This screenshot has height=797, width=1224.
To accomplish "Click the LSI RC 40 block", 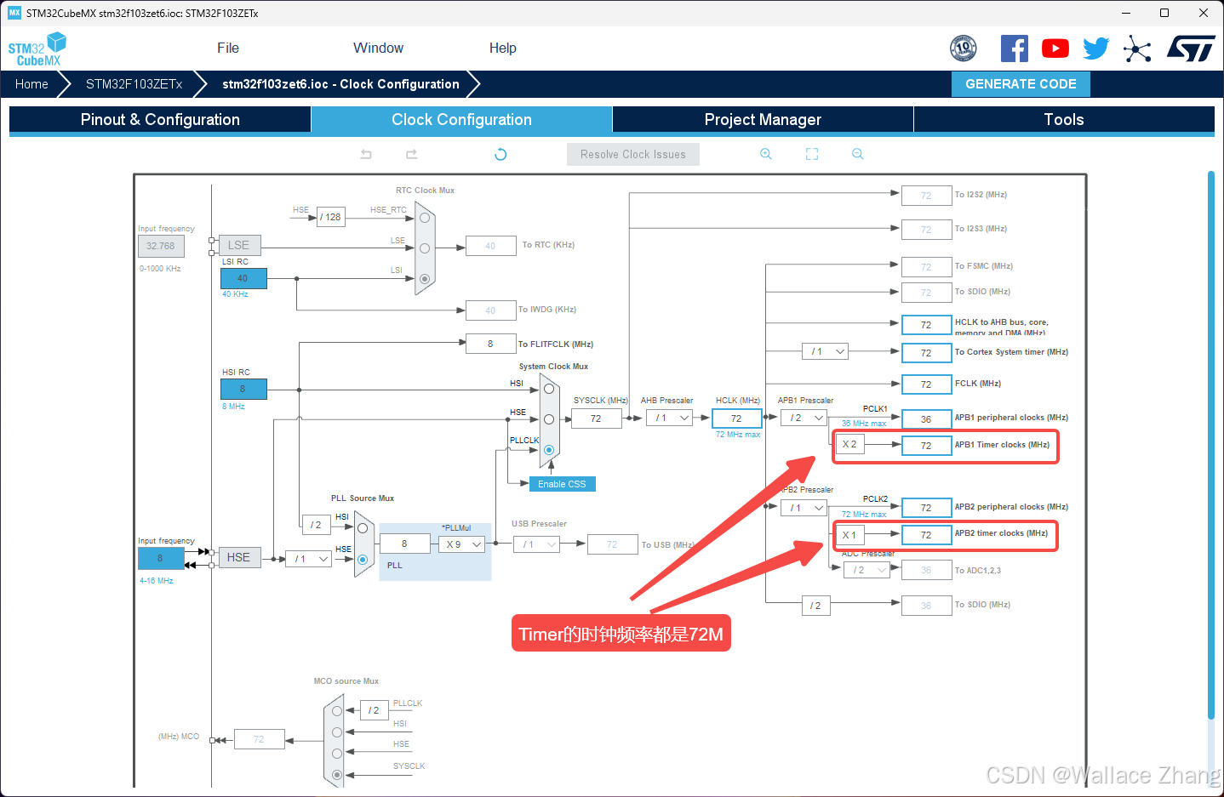I will (x=243, y=279).
